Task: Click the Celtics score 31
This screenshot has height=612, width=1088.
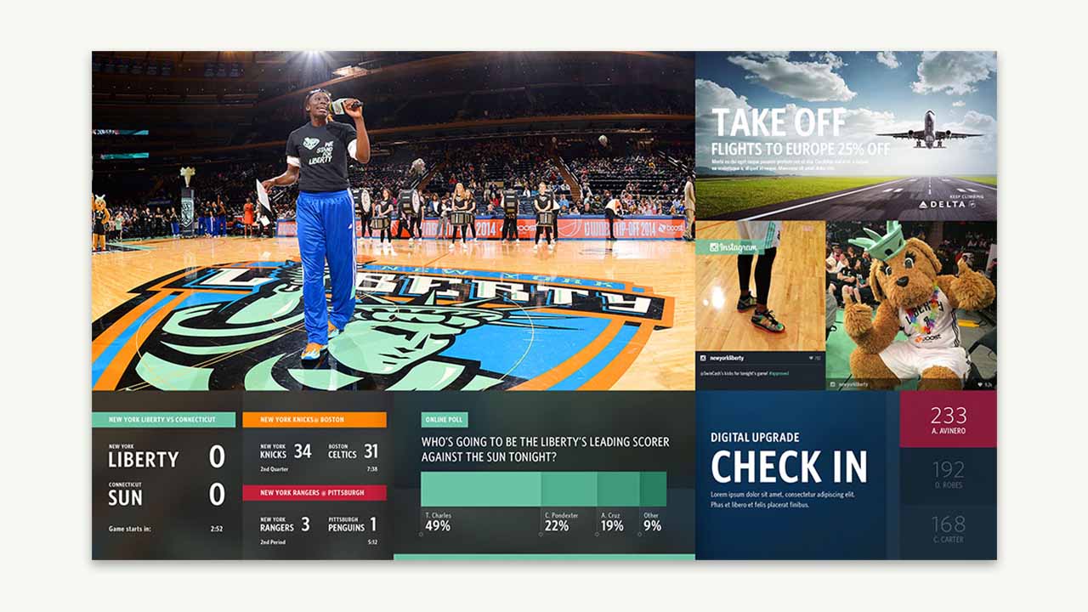Action: (x=371, y=450)
